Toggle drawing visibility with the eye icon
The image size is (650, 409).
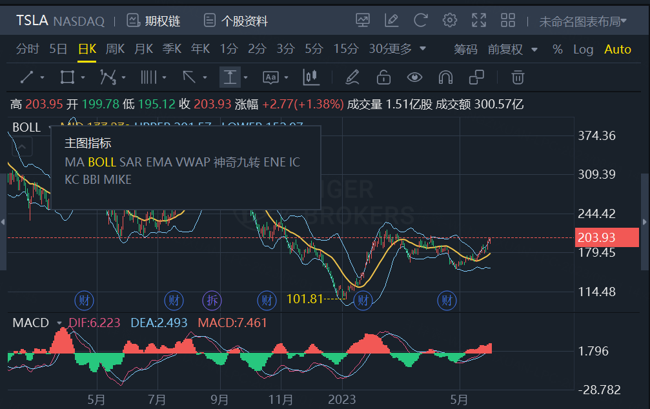click(x=414, y=78)
